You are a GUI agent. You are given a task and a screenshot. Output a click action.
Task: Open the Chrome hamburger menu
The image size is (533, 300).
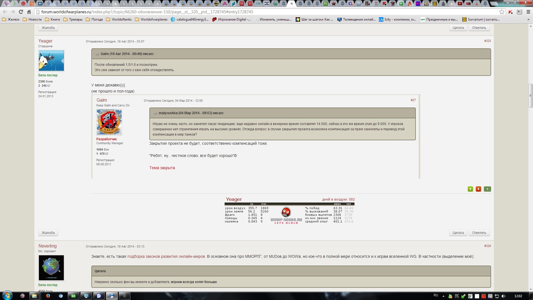(x=528, y=12)
